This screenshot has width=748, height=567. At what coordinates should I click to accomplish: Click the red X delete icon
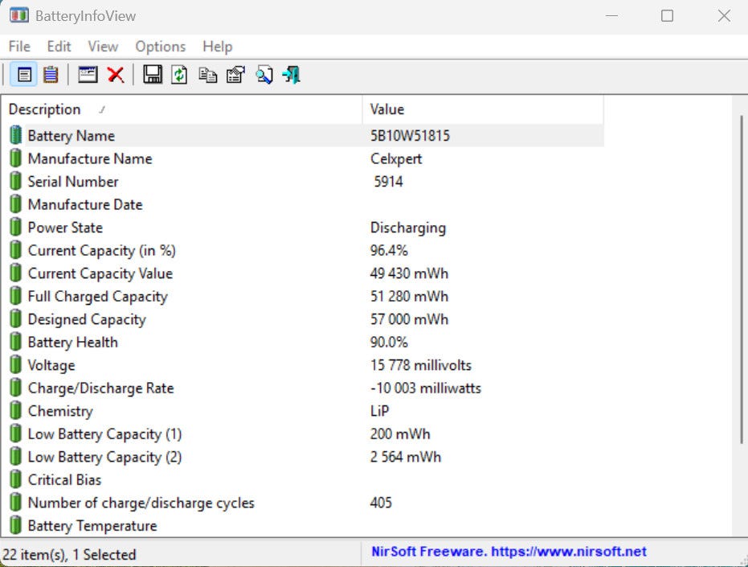(x=116, y=75)
